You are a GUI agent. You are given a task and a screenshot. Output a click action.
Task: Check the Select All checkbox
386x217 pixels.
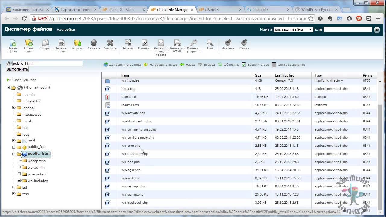pos(244,64)
